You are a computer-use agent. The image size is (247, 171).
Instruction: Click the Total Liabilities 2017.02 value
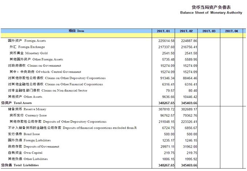[188, 166]
